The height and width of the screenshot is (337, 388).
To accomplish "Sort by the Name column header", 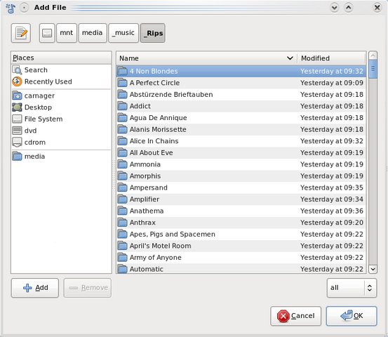I will (x=206, y=58).
